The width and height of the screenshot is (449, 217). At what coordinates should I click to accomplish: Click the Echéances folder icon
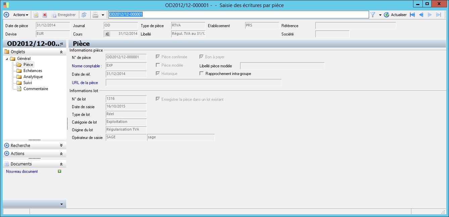pyautogui.click(x=19, y=71)
